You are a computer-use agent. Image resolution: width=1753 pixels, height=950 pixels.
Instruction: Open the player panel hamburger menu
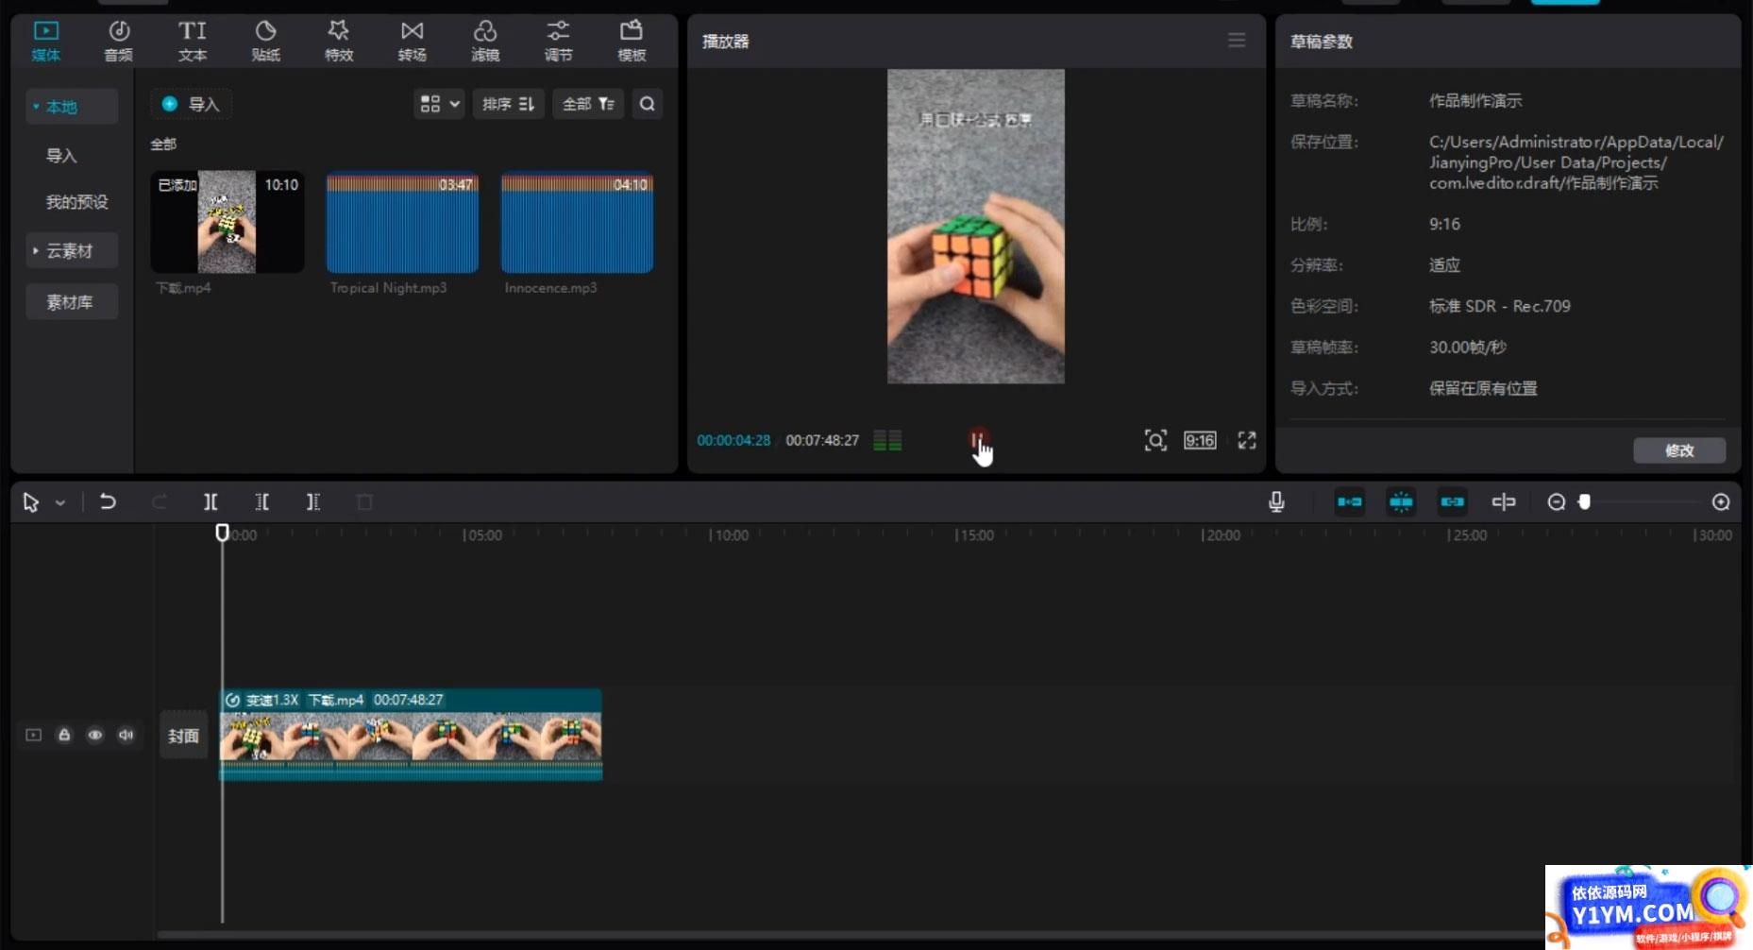click(x=1237, y=41)
